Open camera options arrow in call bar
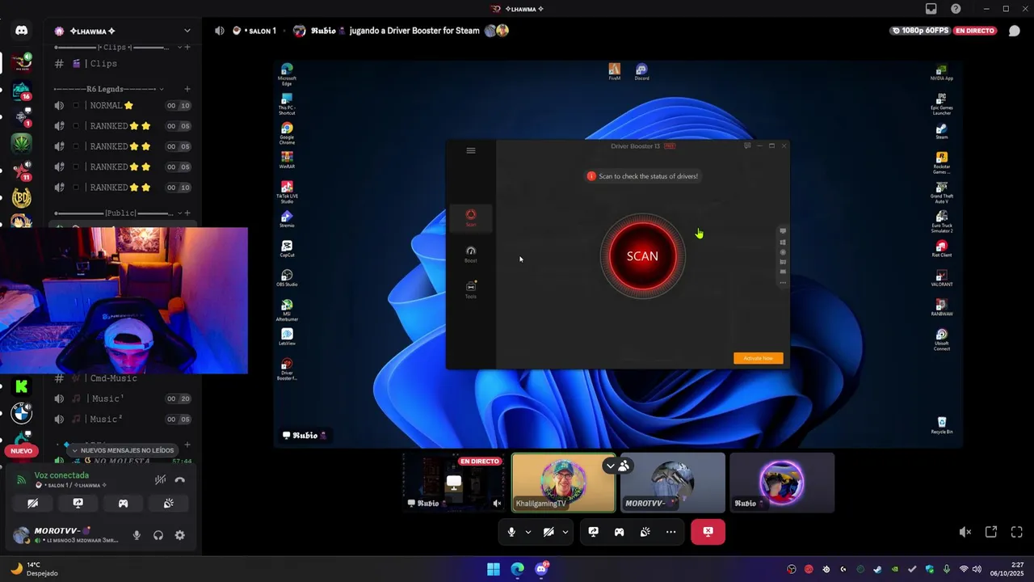This screenshot has height=582, width=1034. pyautogui.click(x=565, y=532)
